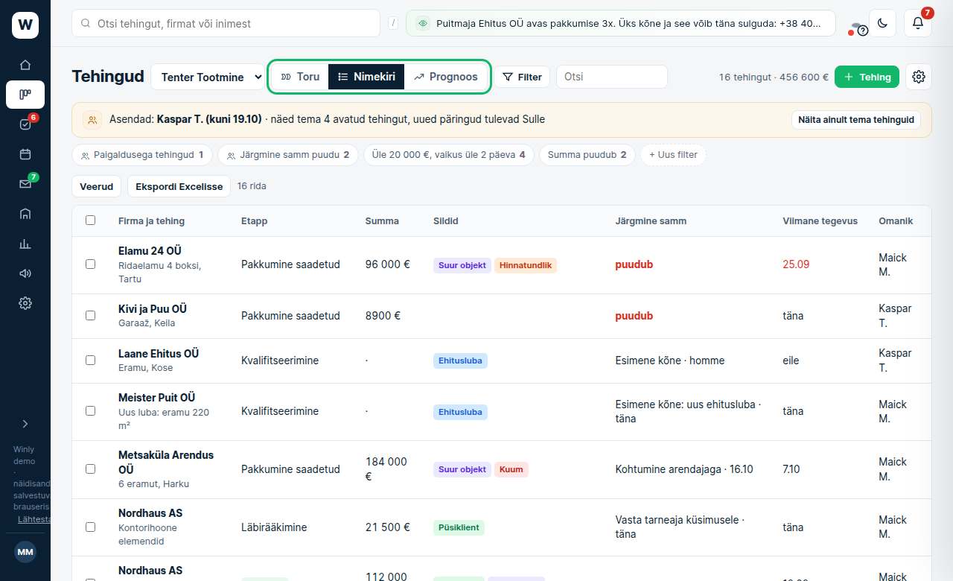Viewport: 953px width, 581px height.
Task: Open the home icon in sidebar
Action: click(25, 65)
